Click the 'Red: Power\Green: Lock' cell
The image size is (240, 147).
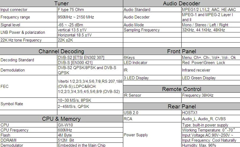pos(211,62)
